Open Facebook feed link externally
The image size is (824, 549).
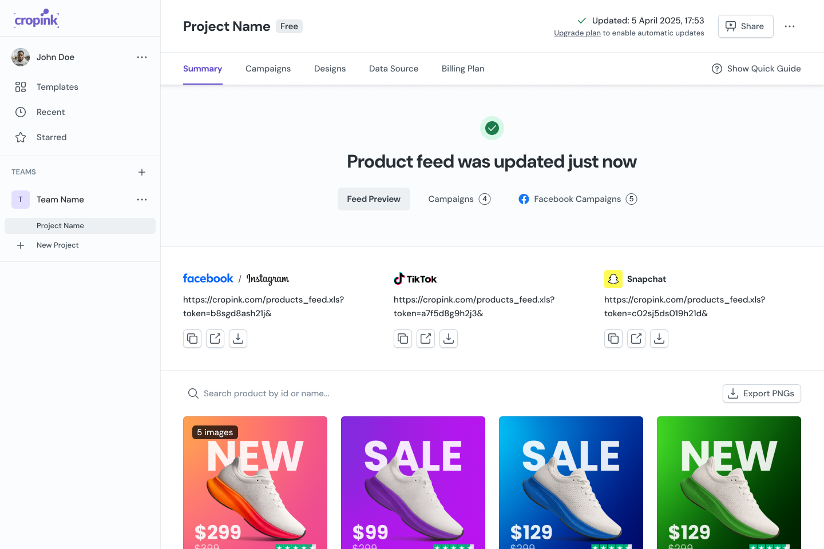(x=215, y=339)
